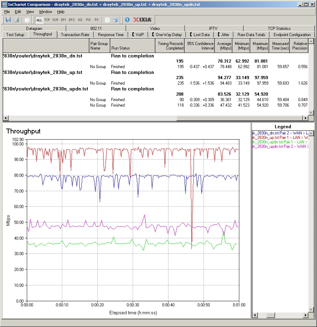Open the View menu
The image size is (317, 327).
(x=30, y=12)
